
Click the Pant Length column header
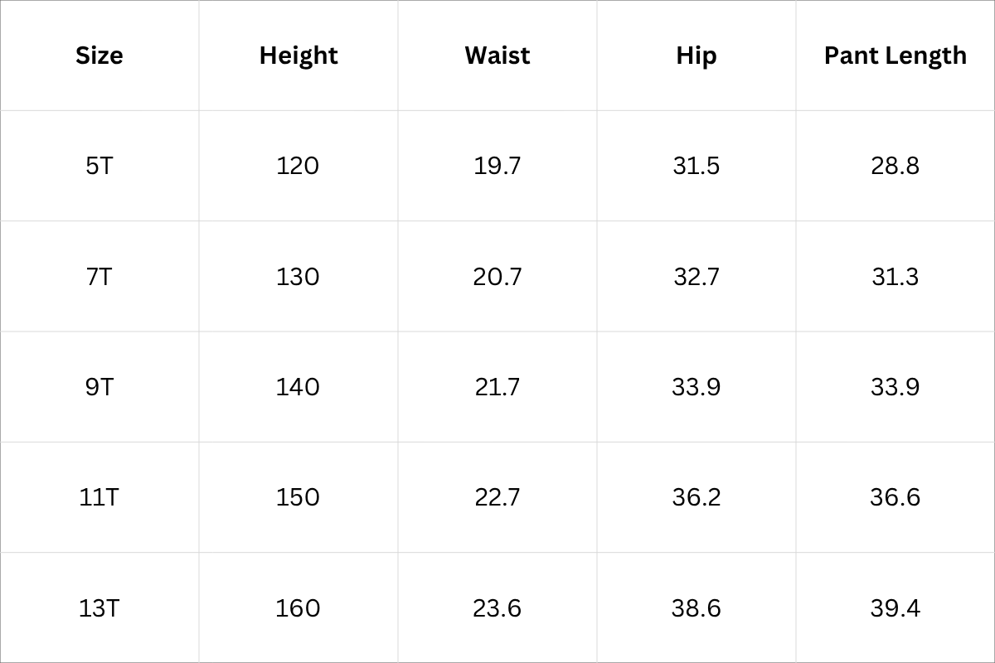click(x=895, y=56)
